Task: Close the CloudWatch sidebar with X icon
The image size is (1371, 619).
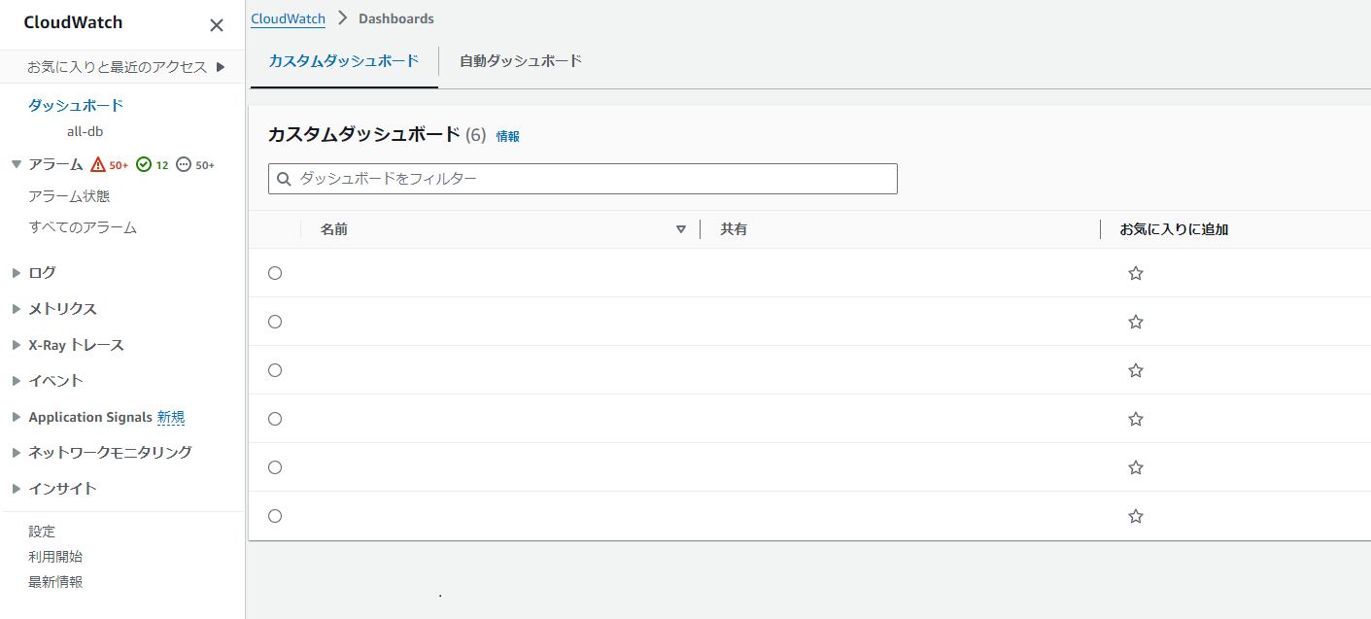Action: click(x=217, y=25)
